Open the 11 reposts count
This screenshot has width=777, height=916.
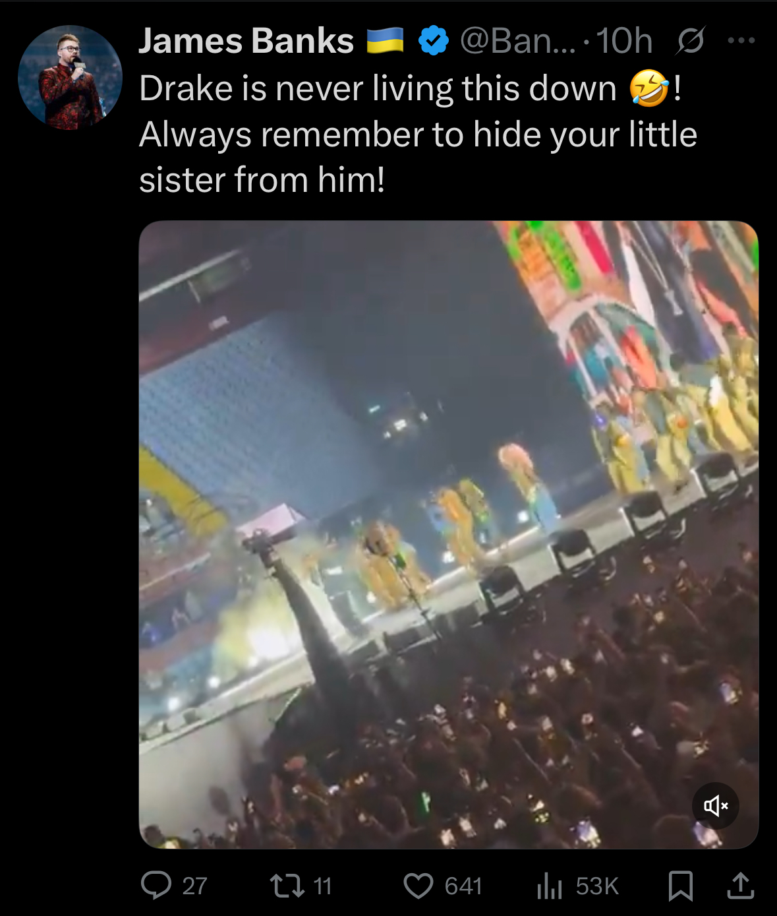click(322, 886)
